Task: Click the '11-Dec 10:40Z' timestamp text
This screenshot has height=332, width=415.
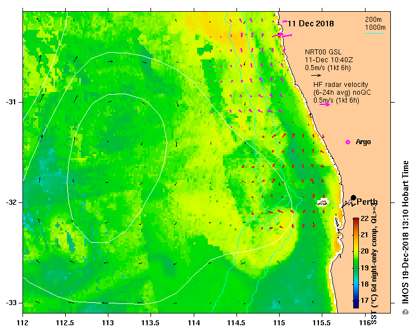Action: (x=329, y=60)
